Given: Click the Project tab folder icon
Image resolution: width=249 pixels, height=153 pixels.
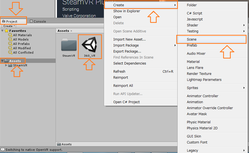Looking at the screenshot, I should pos(4,21).
